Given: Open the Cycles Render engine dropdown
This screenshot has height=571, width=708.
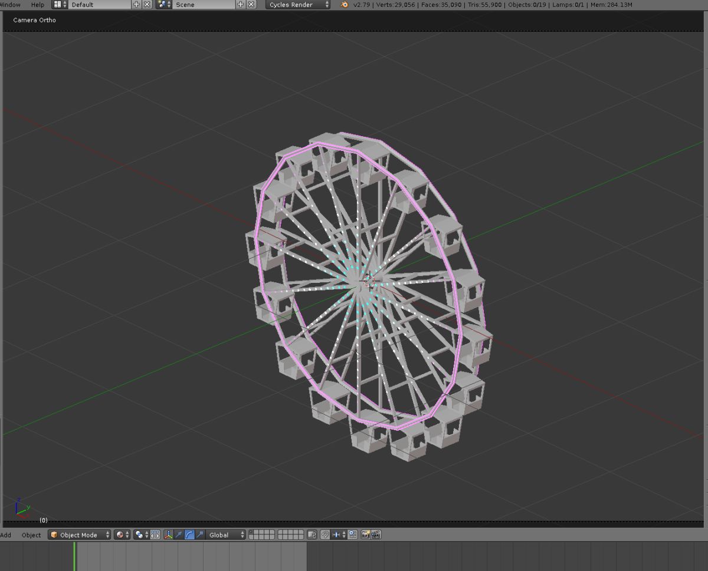Looking at the screenshot, I should [299, 5].
